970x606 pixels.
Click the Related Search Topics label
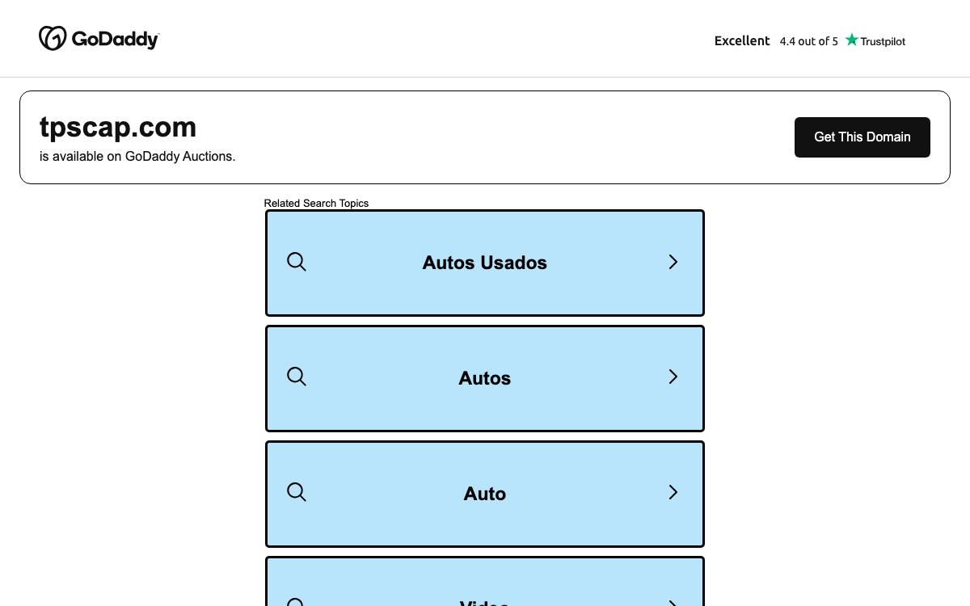[x=316, y=203]
